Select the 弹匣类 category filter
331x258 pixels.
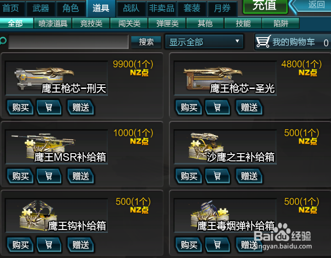point(167,23)
